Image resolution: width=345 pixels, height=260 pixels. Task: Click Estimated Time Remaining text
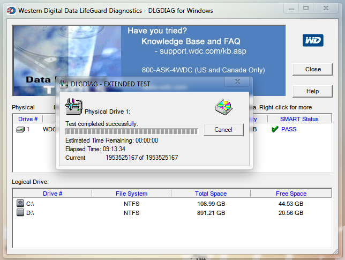coord(111,140)
